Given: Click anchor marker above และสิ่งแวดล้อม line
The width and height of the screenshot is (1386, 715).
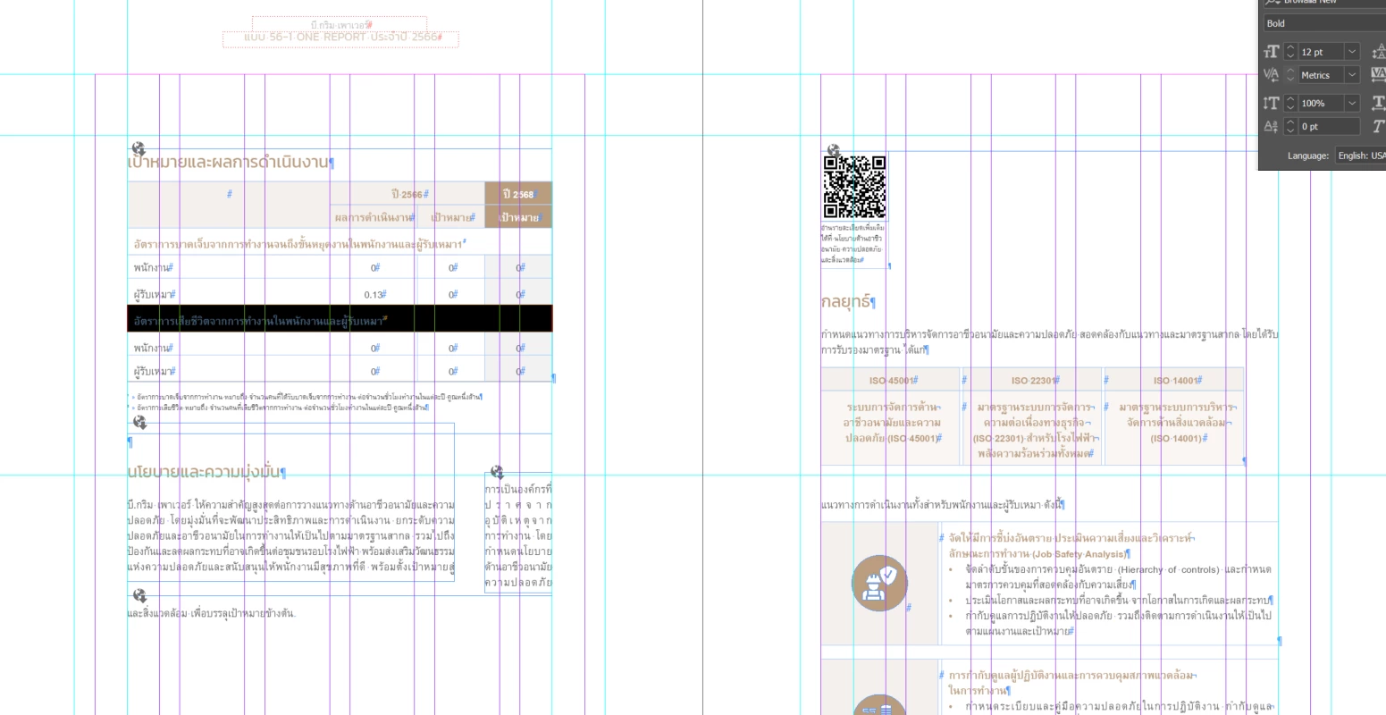Looking at the screenshot, I should pos(139,595).
